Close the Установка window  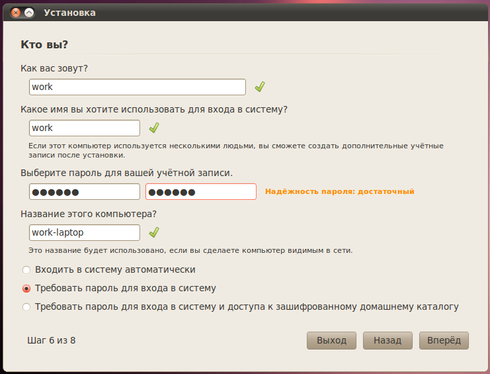(x=16, y=13)
